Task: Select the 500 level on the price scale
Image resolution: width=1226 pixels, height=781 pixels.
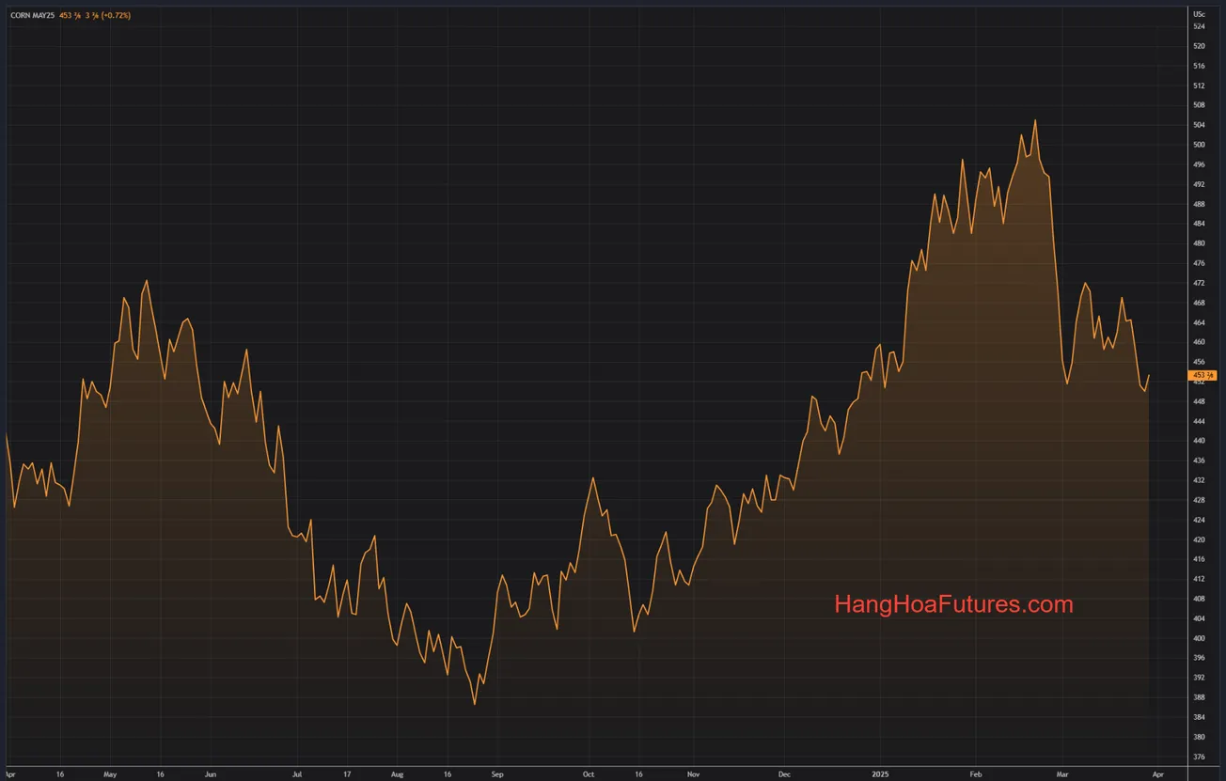Action: [x=1201, y=145]
